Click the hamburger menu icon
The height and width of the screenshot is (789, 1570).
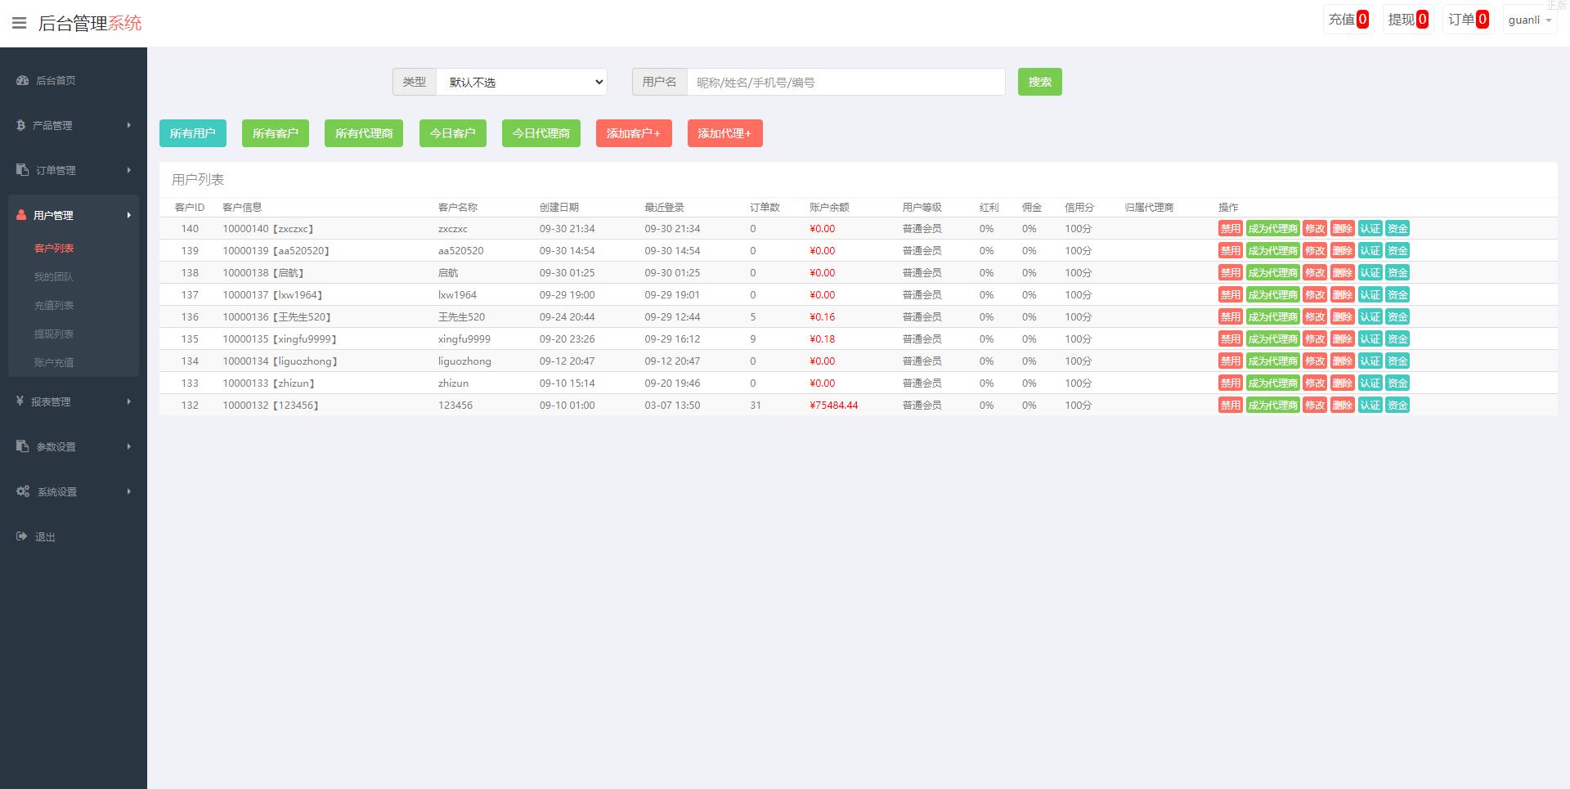click(x=19, y=23)
